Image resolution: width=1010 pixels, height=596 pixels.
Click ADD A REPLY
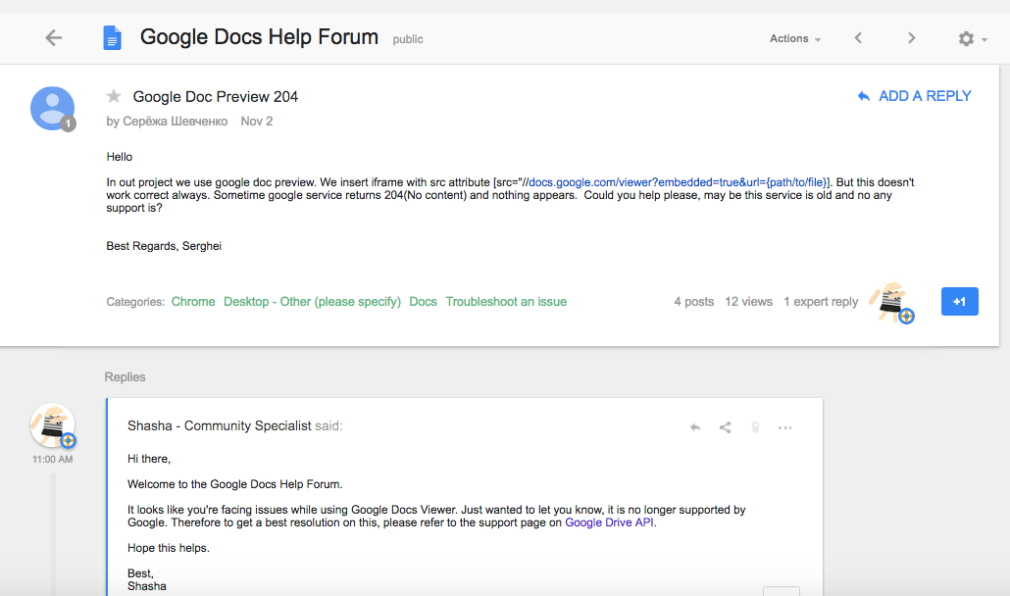pos(913,96)
